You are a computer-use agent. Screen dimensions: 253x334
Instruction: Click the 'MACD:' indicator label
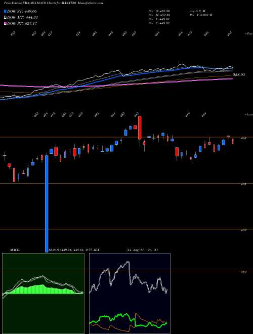[15, 250]
